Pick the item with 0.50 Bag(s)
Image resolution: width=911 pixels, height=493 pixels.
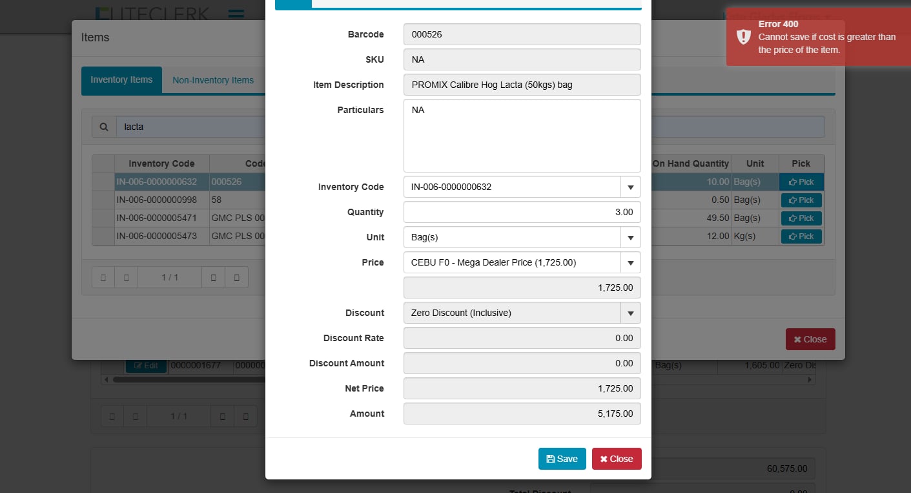[801, 200]
